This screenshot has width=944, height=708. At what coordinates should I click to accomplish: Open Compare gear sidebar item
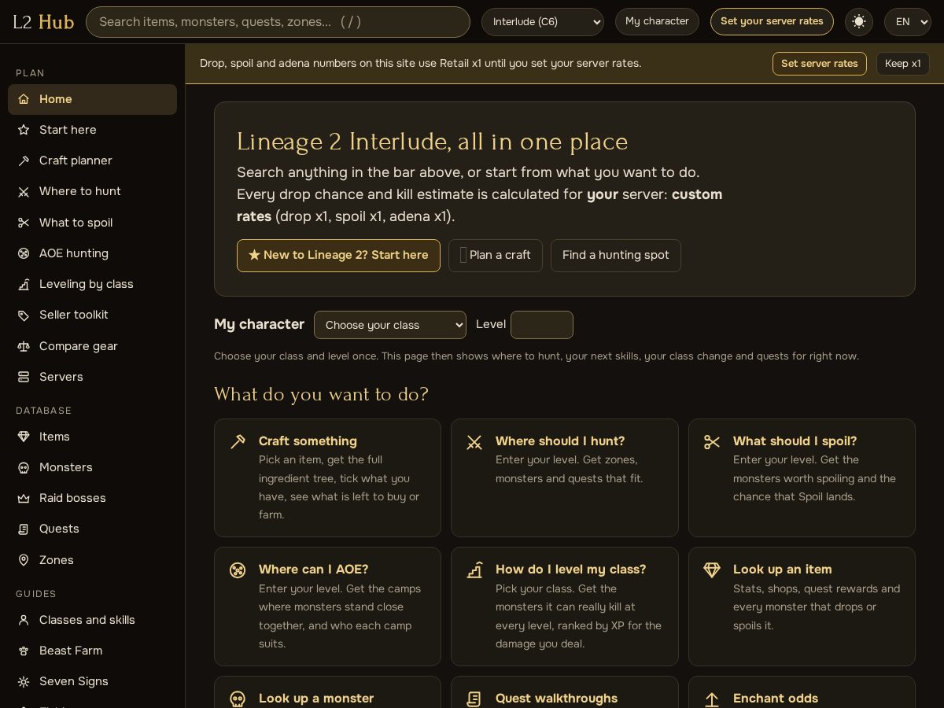[92, 346]
